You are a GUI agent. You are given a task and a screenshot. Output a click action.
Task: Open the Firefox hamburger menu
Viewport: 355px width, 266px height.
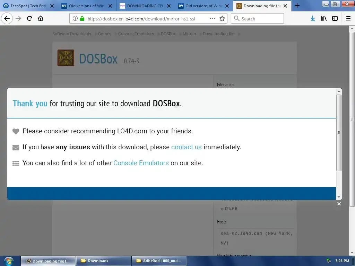pos(348,18)
